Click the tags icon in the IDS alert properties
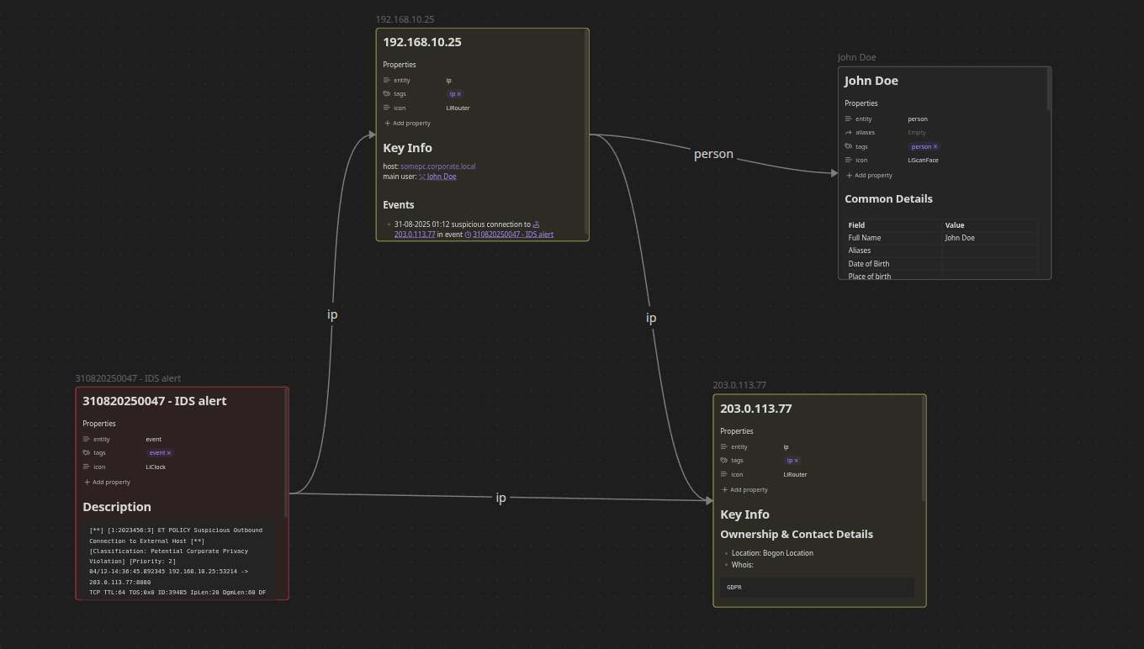The image size is (1144, 649). [87, 452]
